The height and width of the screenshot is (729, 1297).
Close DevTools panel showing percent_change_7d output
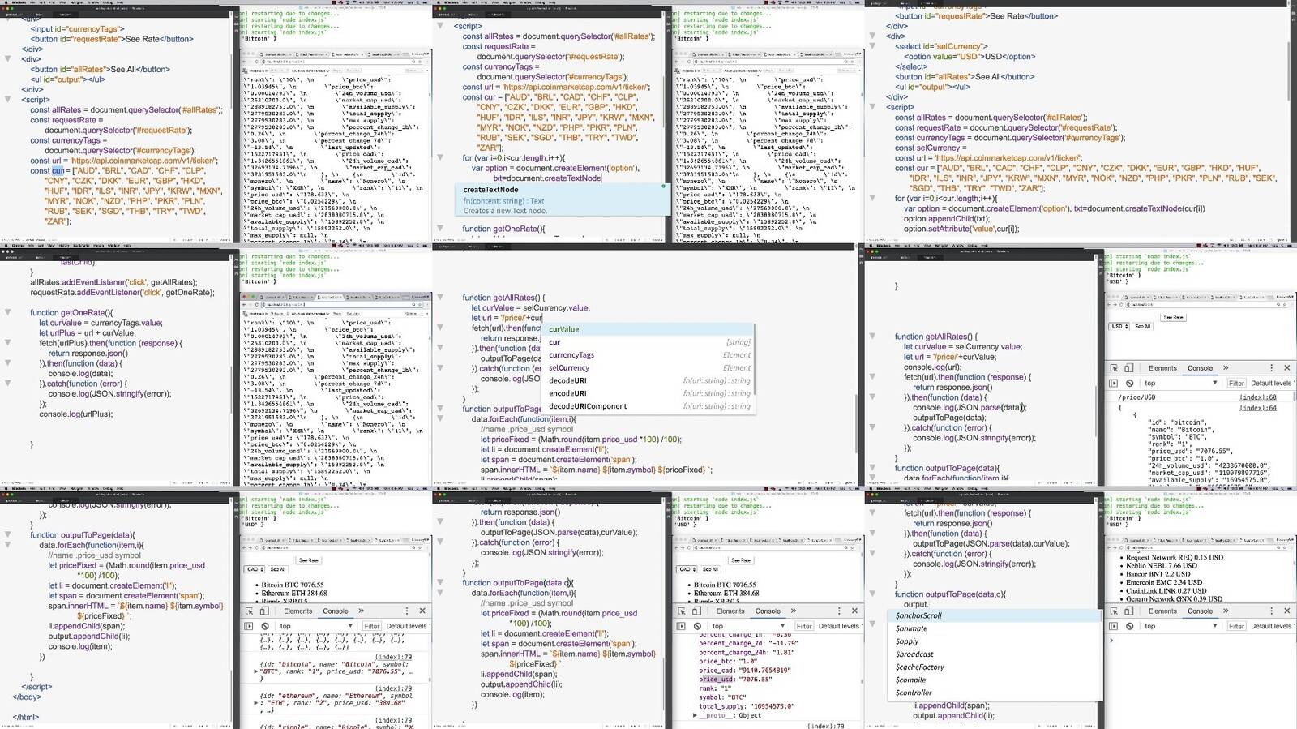click(x=854, y=611)
